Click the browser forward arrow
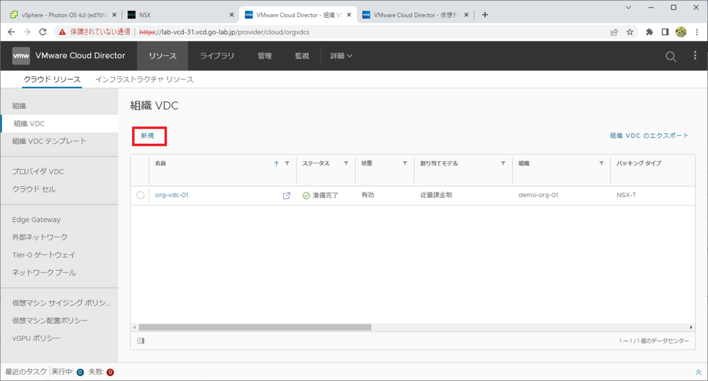The image size is (708, 381). click(27, 32)
